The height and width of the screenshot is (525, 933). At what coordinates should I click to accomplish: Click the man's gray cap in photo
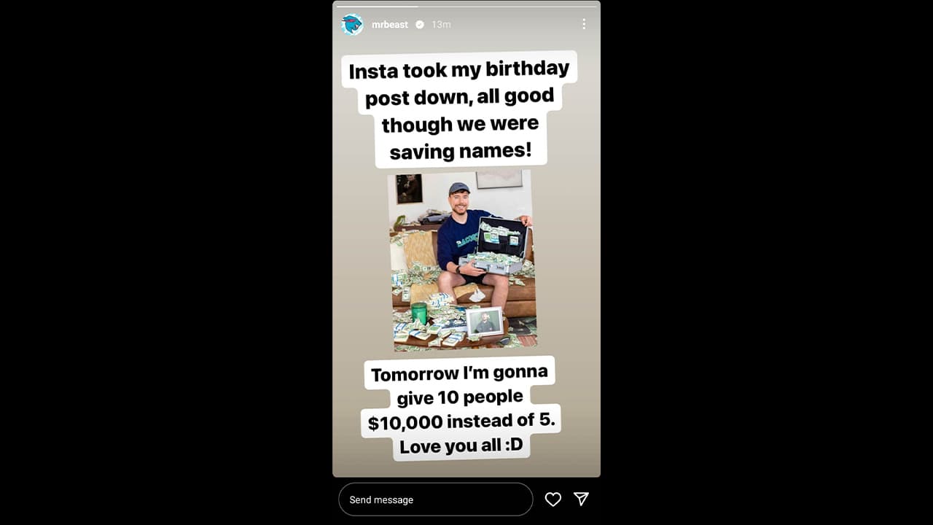[x=459, y=188]
